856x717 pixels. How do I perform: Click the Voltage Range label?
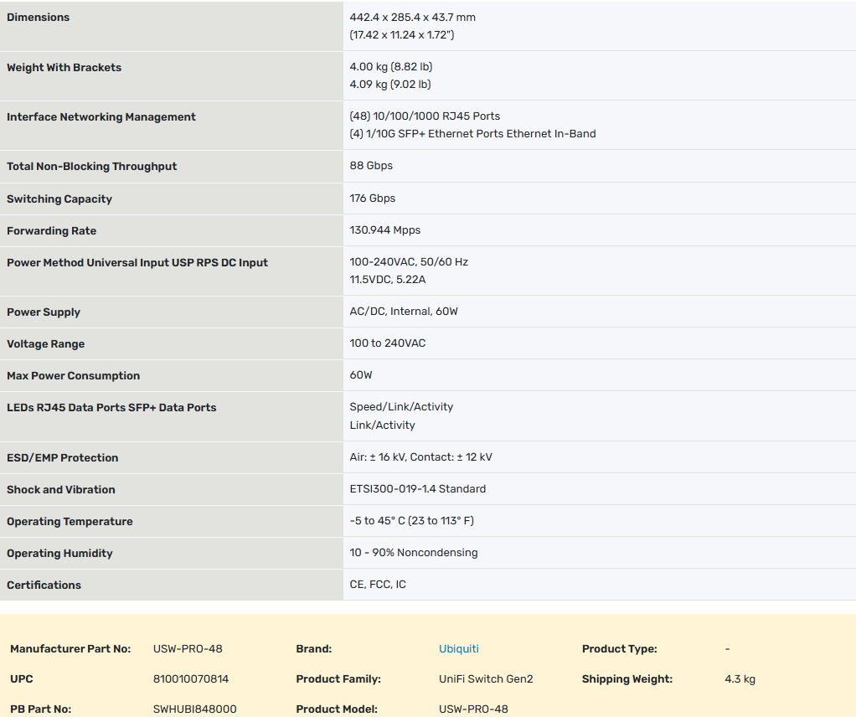(46, 344)
